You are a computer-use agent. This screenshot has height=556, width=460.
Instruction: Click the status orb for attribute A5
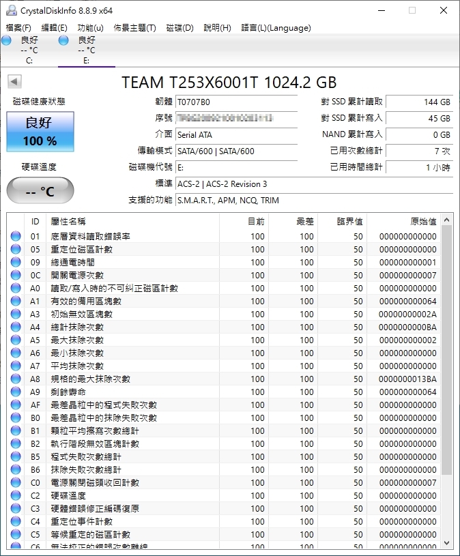(x=16, y=340)
